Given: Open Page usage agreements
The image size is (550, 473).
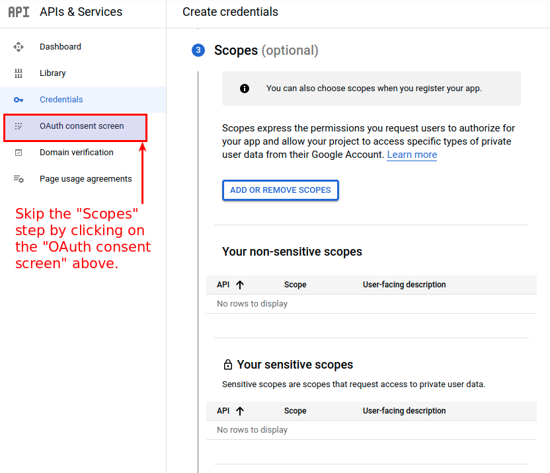Looking at the screenshot, I should click(x=83, y=179).
